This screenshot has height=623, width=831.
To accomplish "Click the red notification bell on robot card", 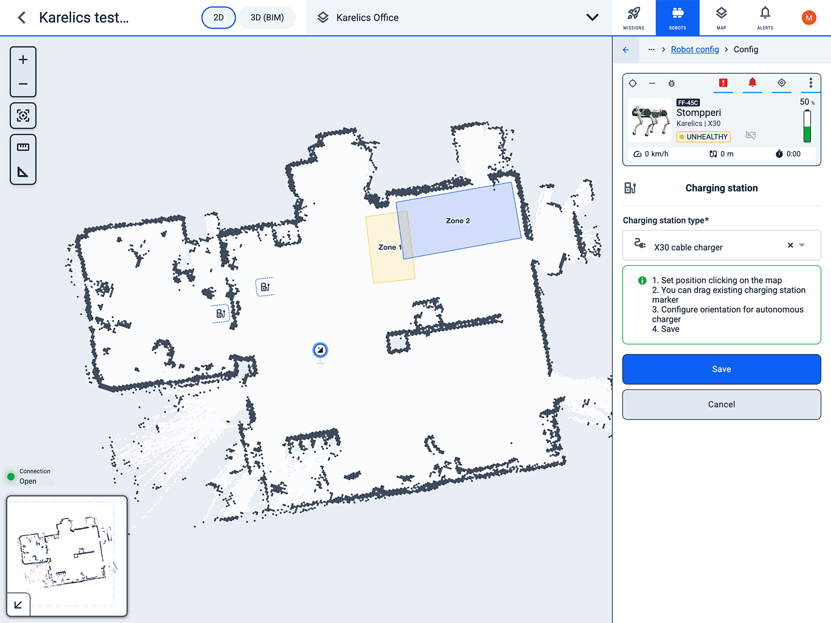I will pyautogui.click(x=752, y=83).
